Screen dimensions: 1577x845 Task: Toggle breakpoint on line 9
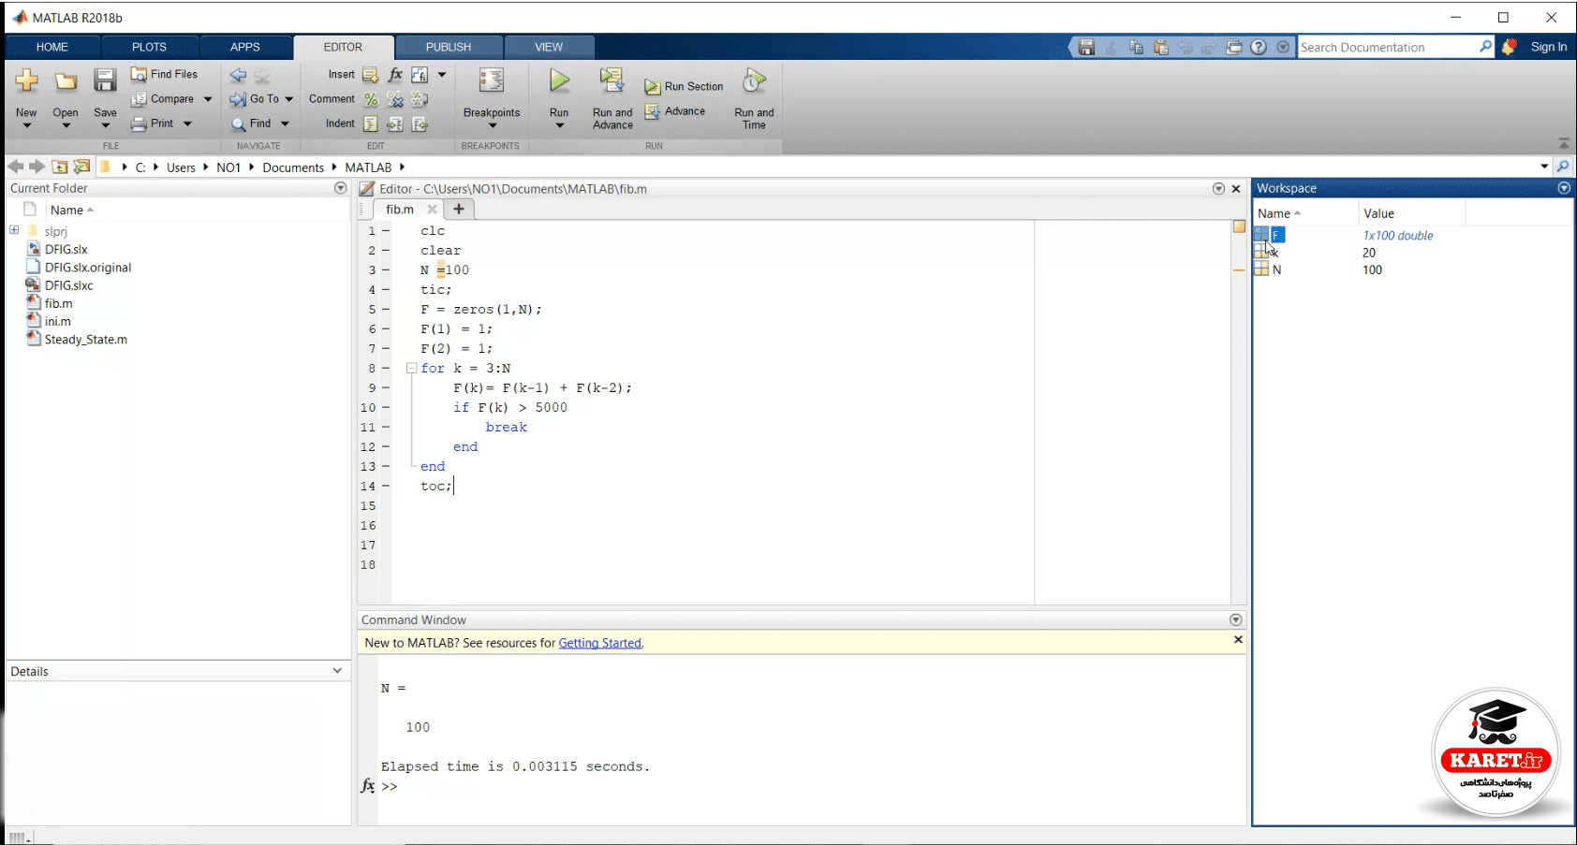coord(386,387)
